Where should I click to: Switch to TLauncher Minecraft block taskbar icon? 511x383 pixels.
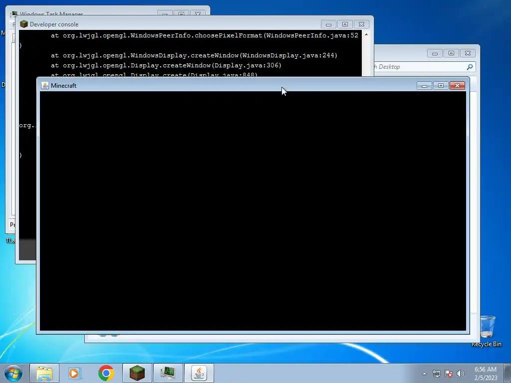click(137, 373)
